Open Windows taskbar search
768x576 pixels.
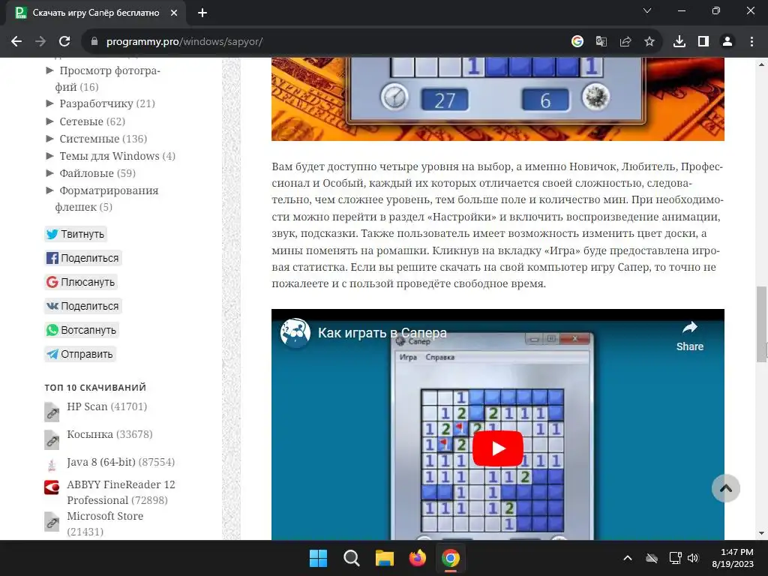coord(352,558)
